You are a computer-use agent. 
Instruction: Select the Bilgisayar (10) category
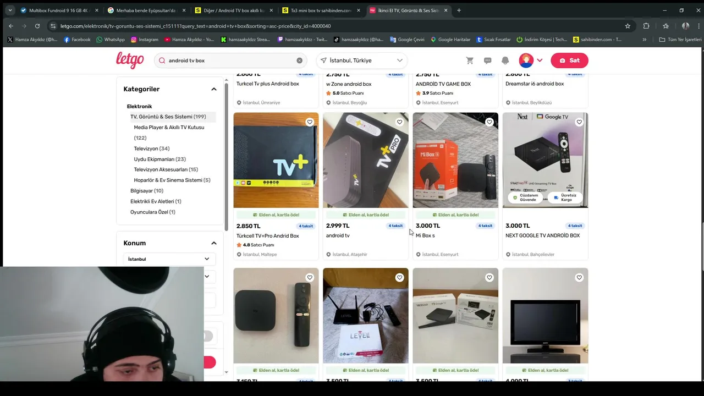(147, 191)
